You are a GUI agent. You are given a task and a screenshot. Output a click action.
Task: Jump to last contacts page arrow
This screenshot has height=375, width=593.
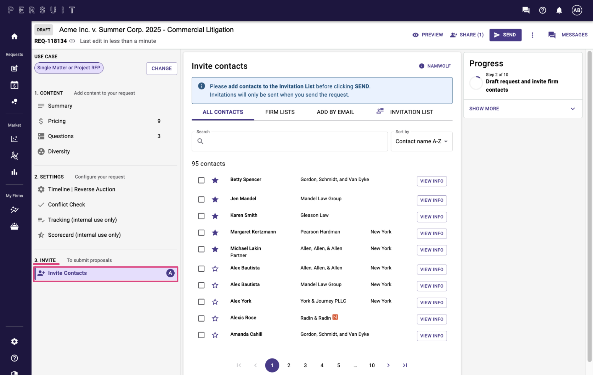tap(405, 365)
